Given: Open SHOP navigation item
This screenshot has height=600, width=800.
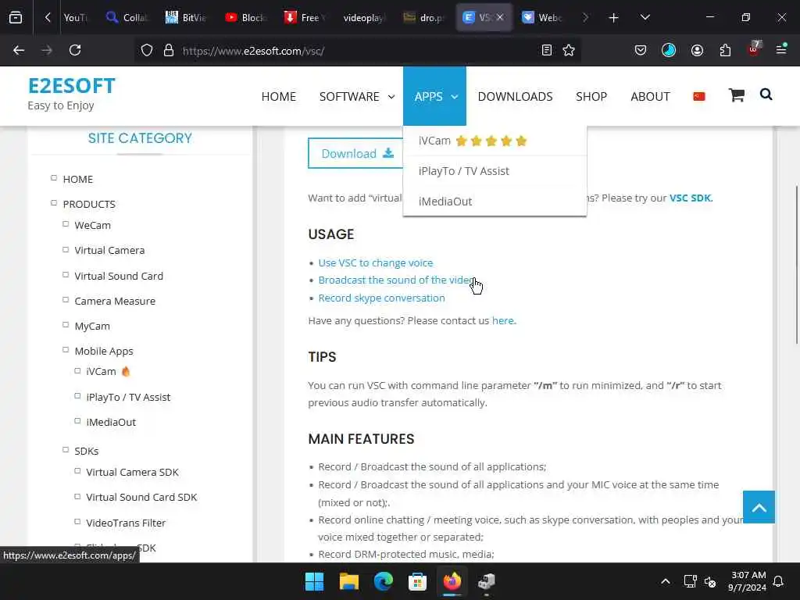Looking at the screenshot, I should (591, 96).
